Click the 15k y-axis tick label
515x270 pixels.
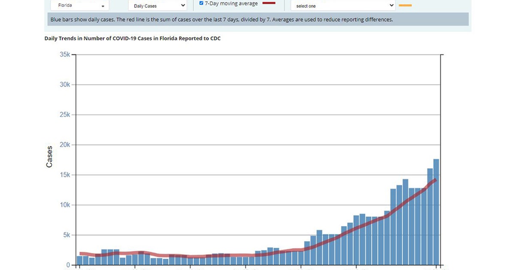coord(65,175)
